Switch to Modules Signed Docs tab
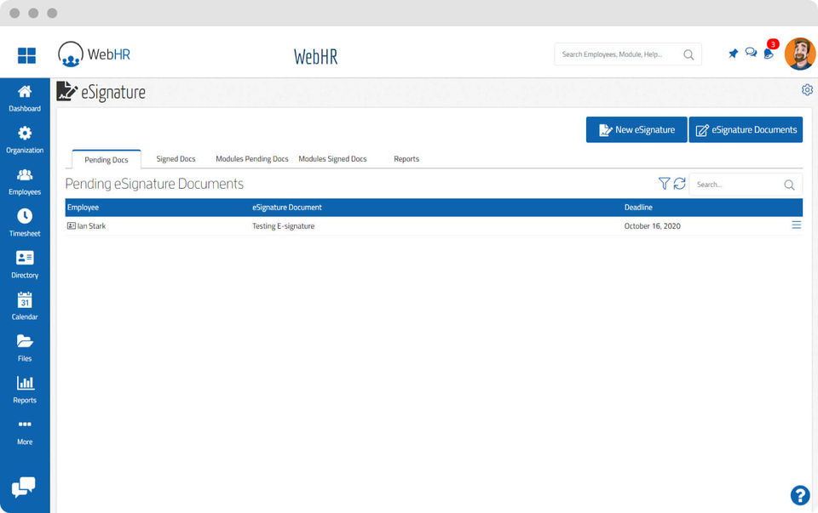The height and width of the screenshot is (513, 818). tap(332, 159)
